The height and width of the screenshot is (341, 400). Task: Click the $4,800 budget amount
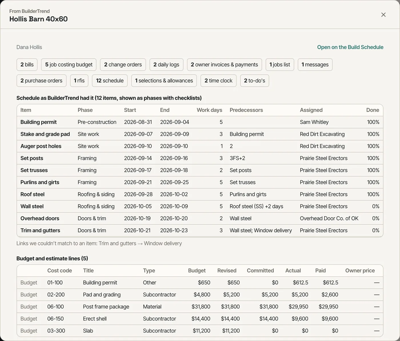(202, 294)
